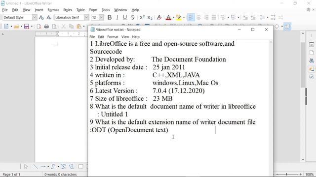The image size is (316, 177).
Task: Open the numbered list style dropdown
Action: (x=238, y=18)
